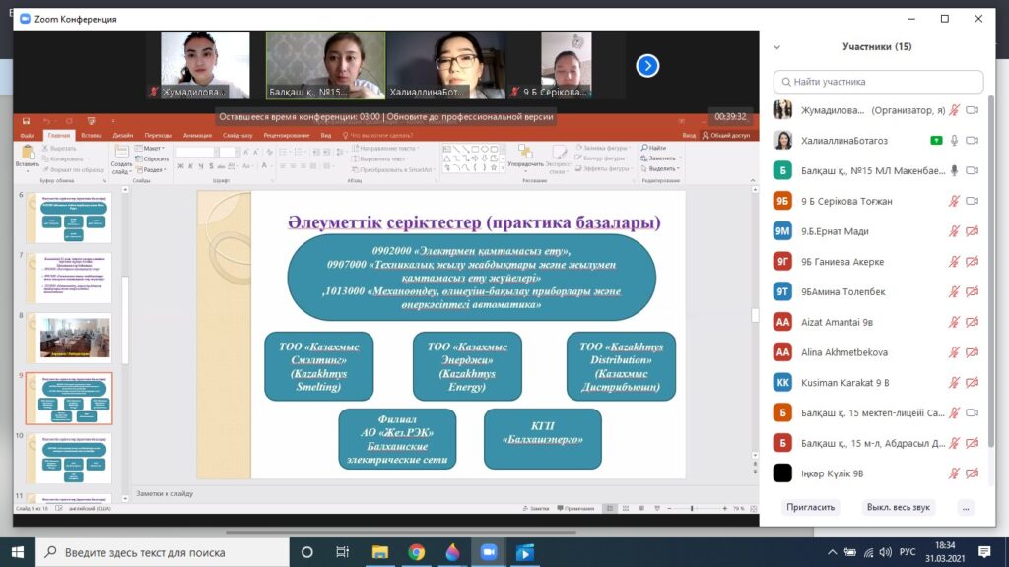Click Выкл. весь звук mute-all button
The image size is (1009, 567).
(898, 507)
